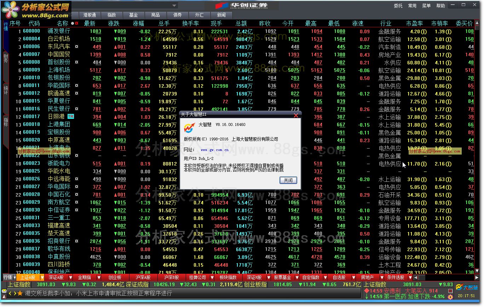Click the 市盈率 info icon in 中国国贸 row
This screenshot has height=307, width=484.
click(x=423, y=55)
